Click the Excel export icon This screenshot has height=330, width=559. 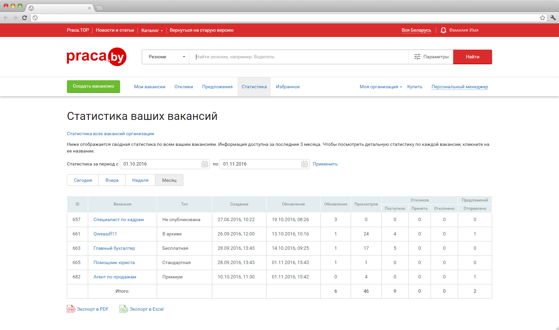[123, 309]
